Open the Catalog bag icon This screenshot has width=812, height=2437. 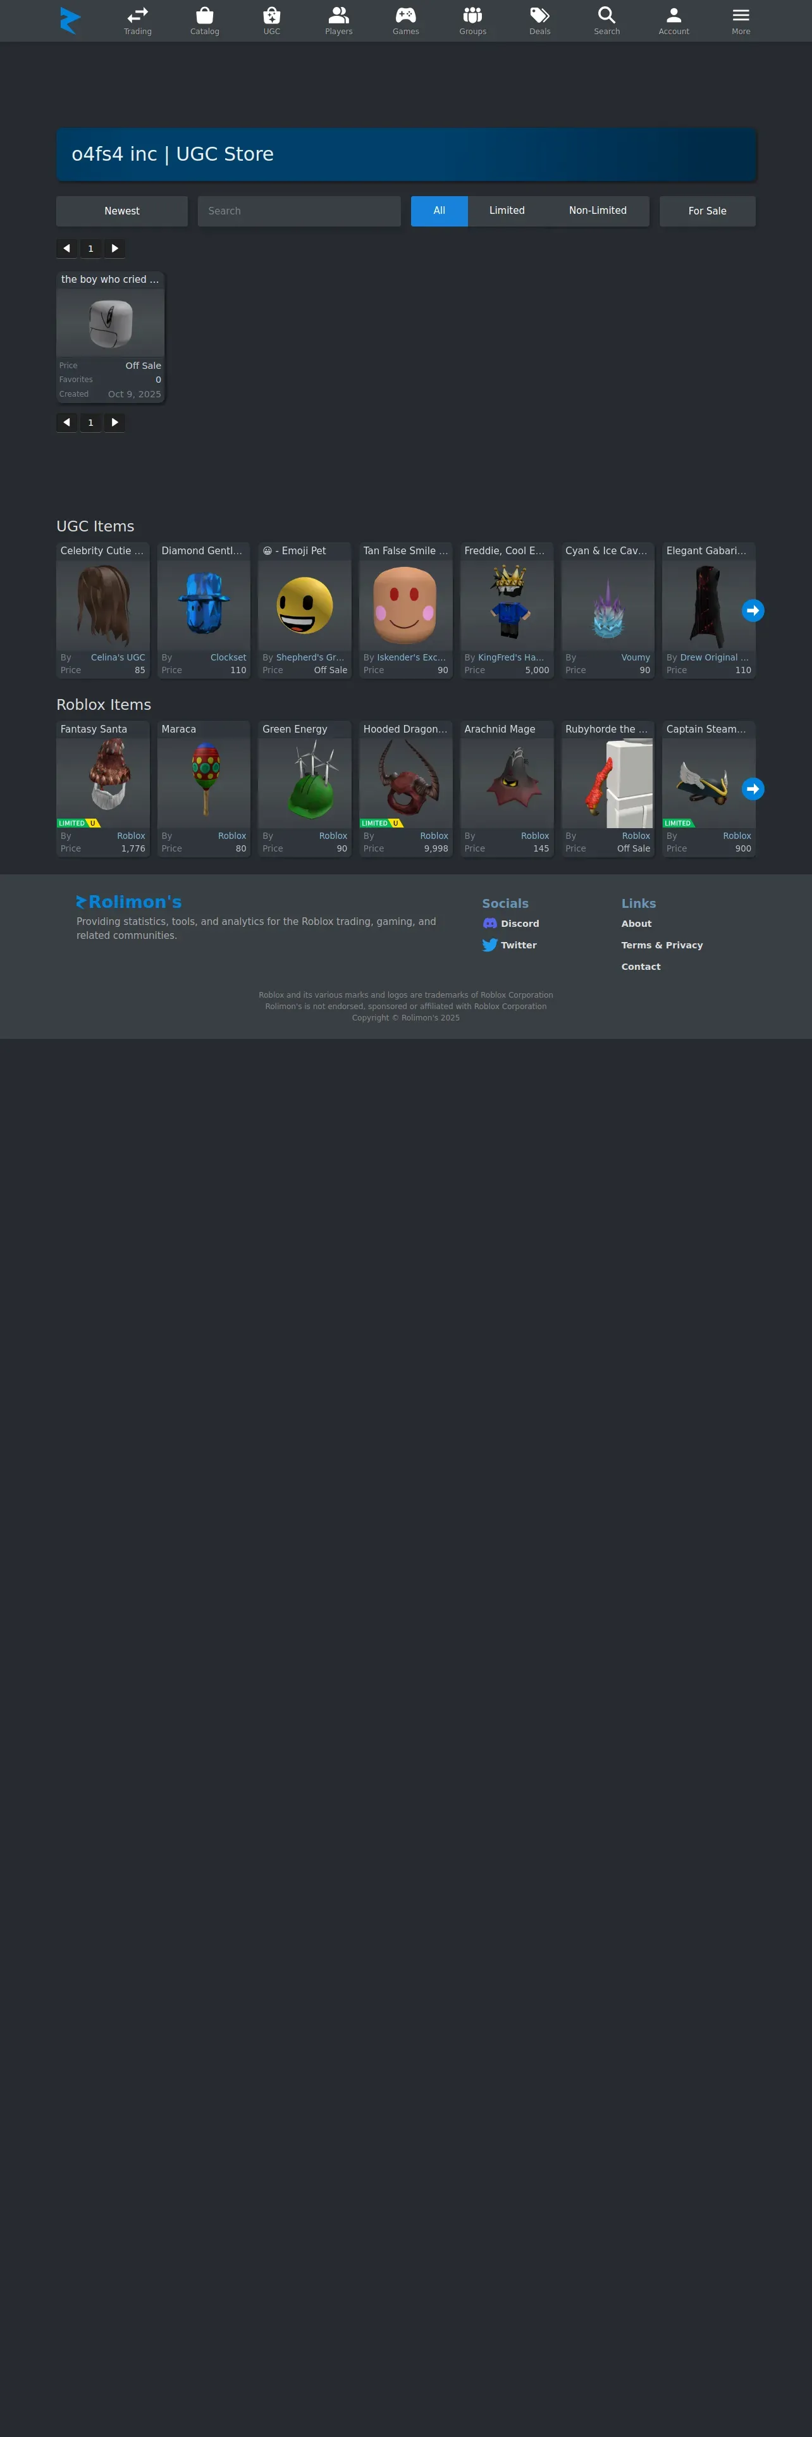point(204,15)
